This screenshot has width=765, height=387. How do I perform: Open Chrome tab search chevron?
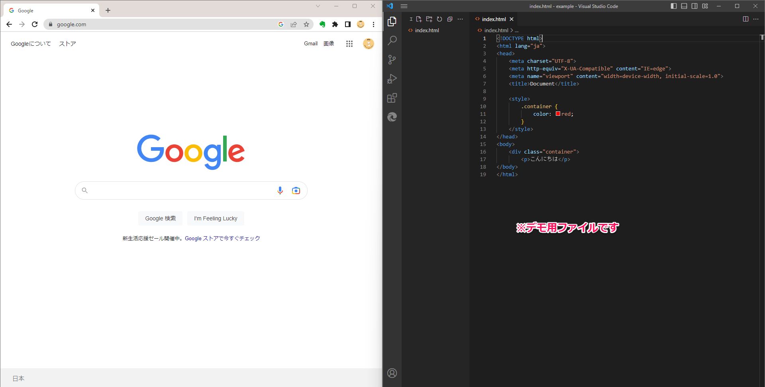pos(318,6)
